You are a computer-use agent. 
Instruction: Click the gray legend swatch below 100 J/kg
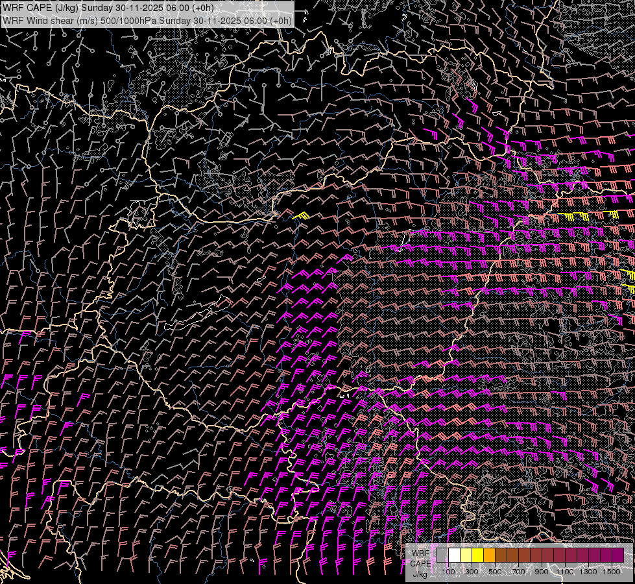tap(442, 555)
